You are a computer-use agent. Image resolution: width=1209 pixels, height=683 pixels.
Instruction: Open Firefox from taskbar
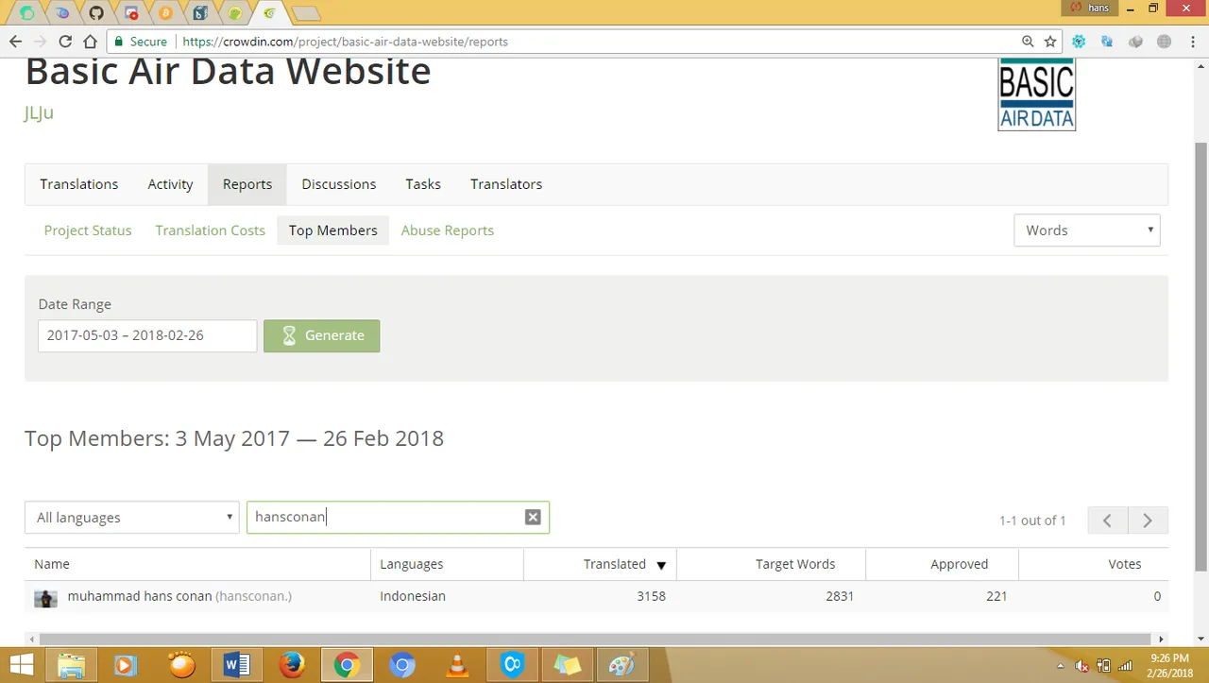tap(292, 665)
